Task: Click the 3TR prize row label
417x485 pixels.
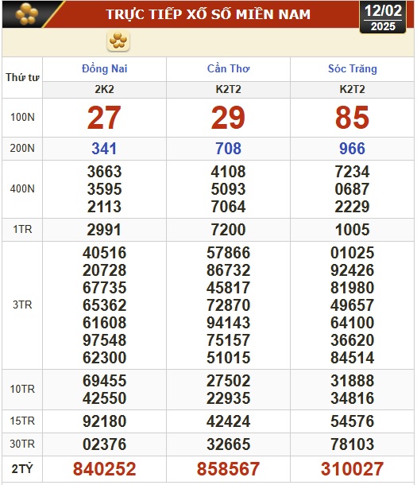Action: tap(22, 305)
